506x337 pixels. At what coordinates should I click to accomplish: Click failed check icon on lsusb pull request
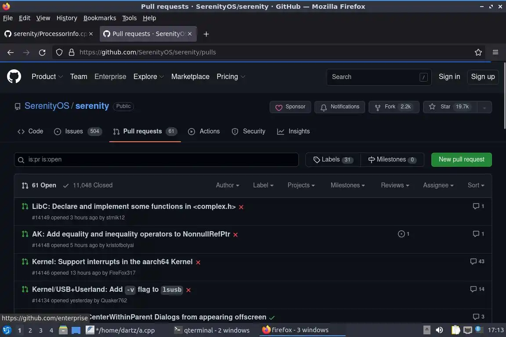(188, 290)
